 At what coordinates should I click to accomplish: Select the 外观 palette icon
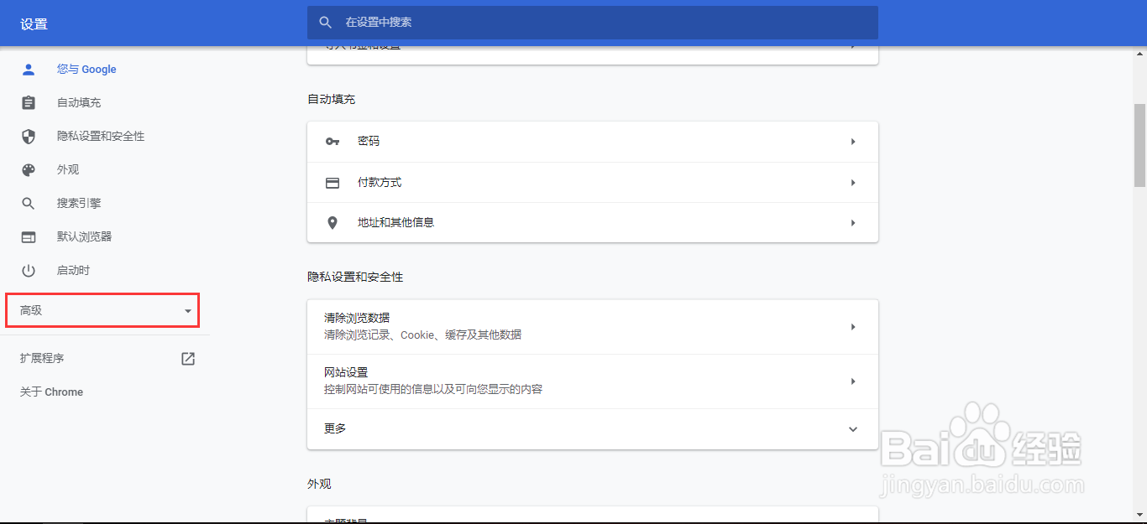28,169
